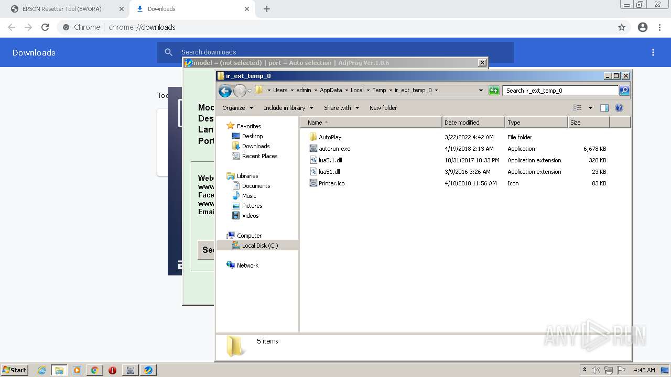Viewport: 671px width, 377px height.
Task: Open Documents library
Action: (x=256, y=186)
